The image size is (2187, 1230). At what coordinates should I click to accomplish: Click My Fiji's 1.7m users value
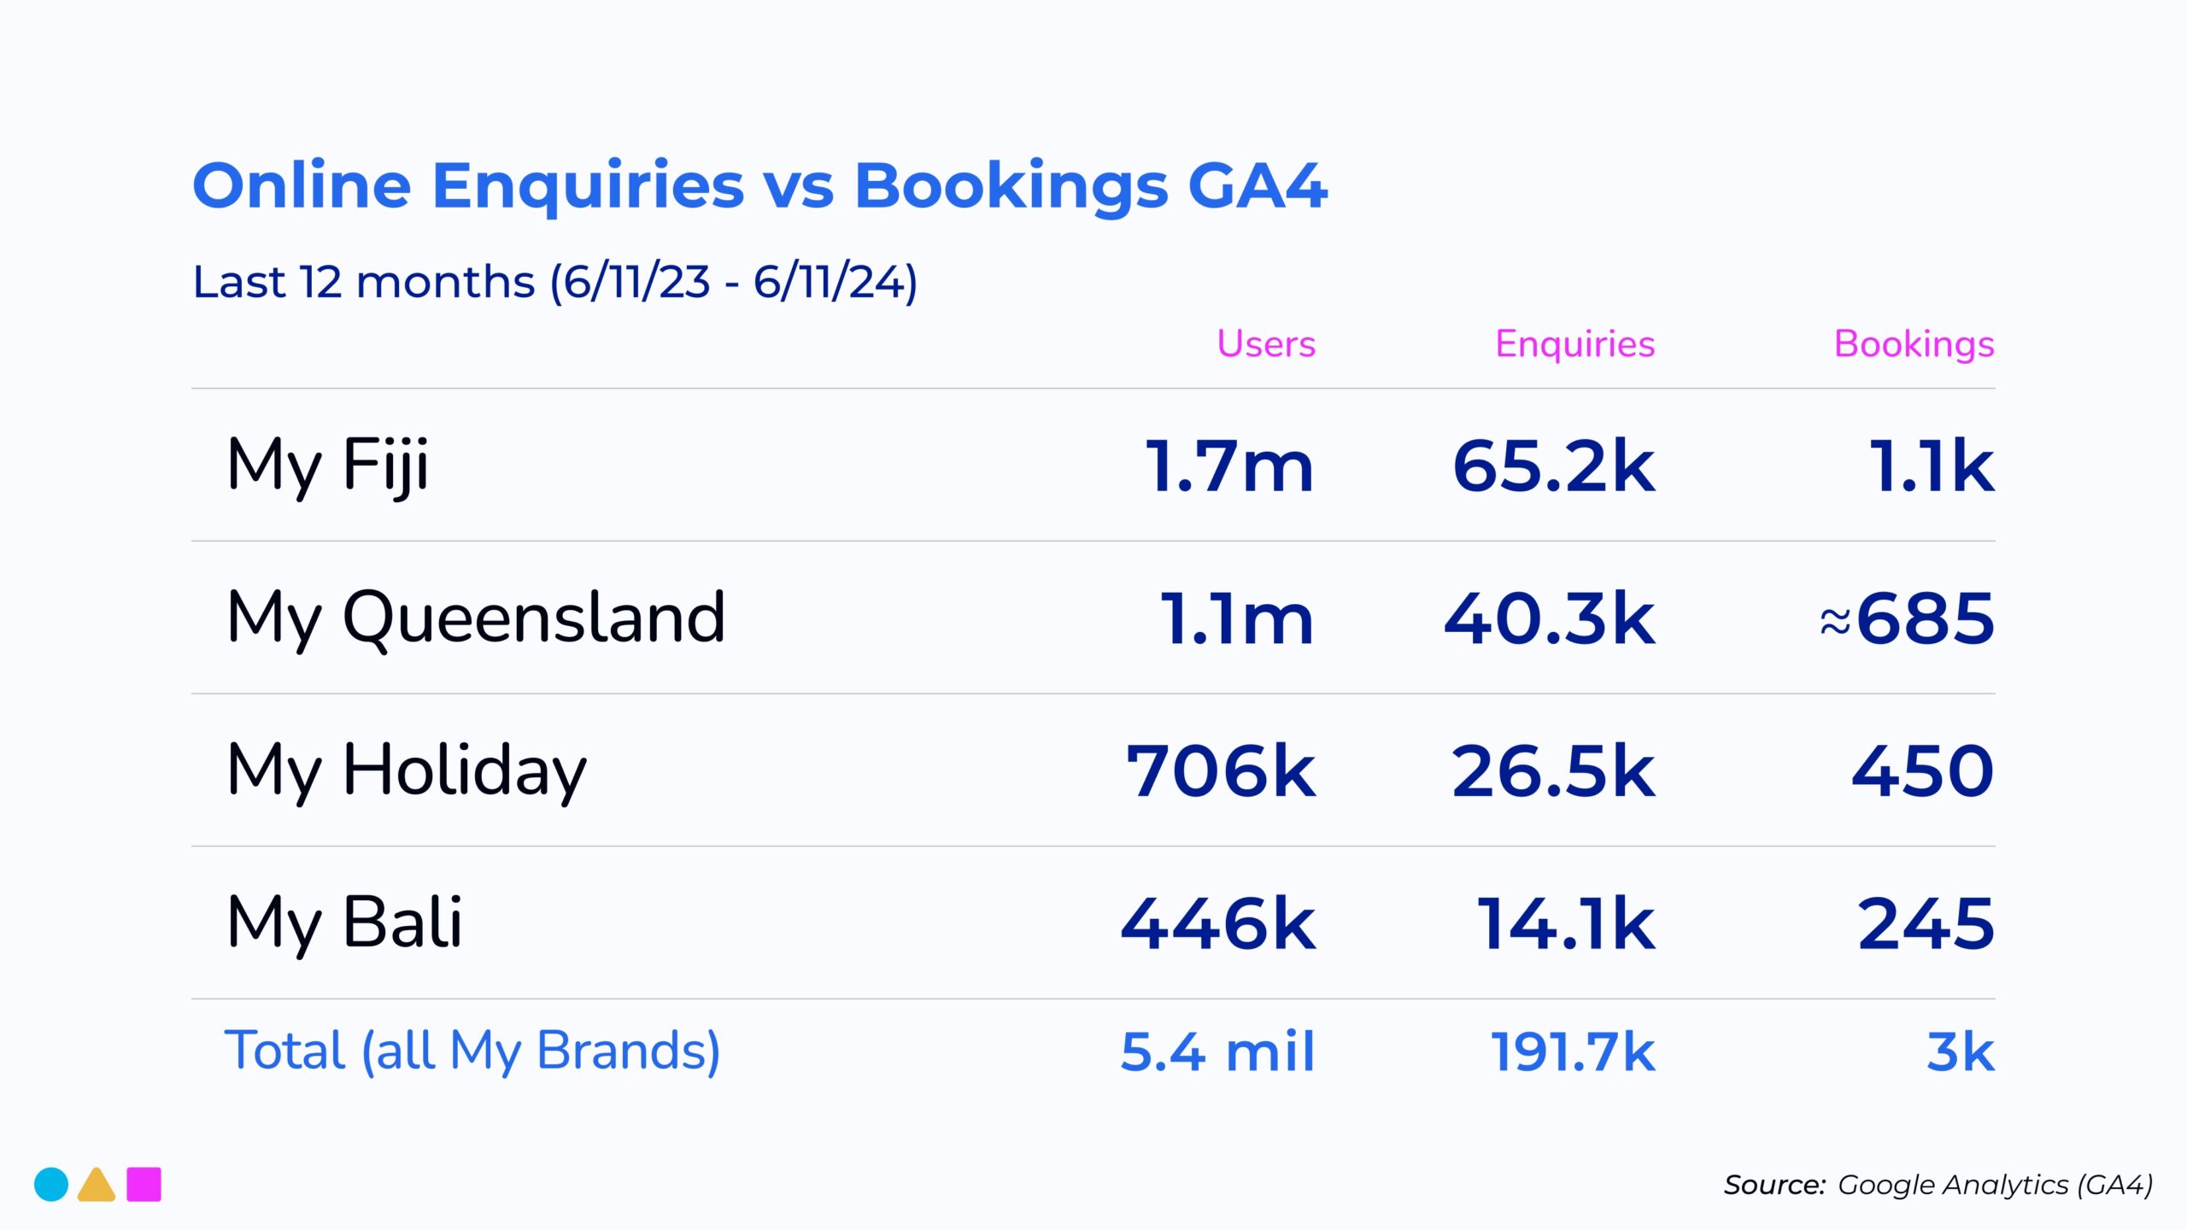(x=1228, y=466)
